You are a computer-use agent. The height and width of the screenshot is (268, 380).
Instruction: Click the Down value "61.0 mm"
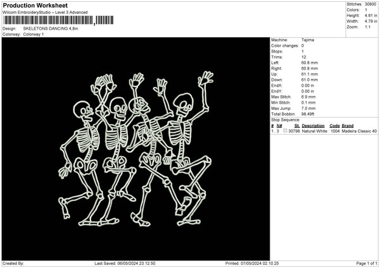(x=310, y=80)
